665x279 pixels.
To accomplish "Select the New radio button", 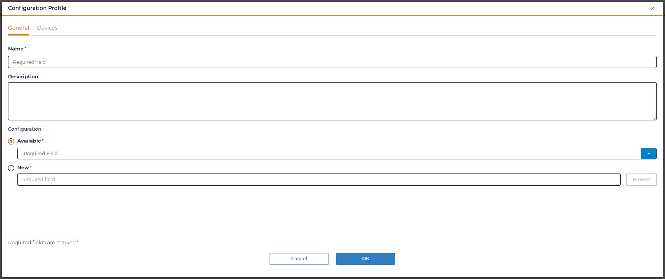I will coord(11,168).
